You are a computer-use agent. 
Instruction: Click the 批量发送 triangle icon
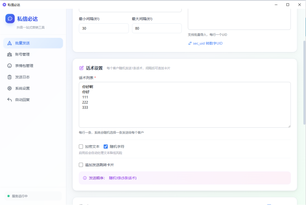coord(9,43)
